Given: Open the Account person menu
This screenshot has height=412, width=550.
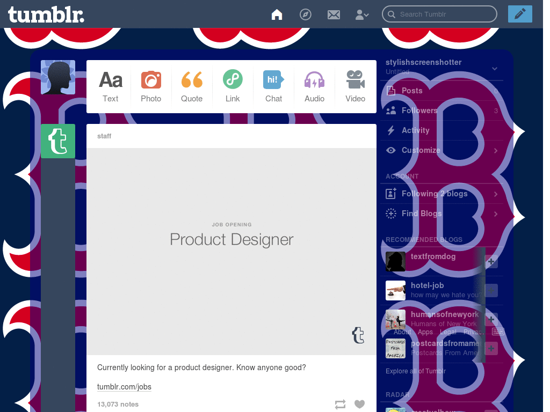Looking at the screenshot, I should point(361,14).
